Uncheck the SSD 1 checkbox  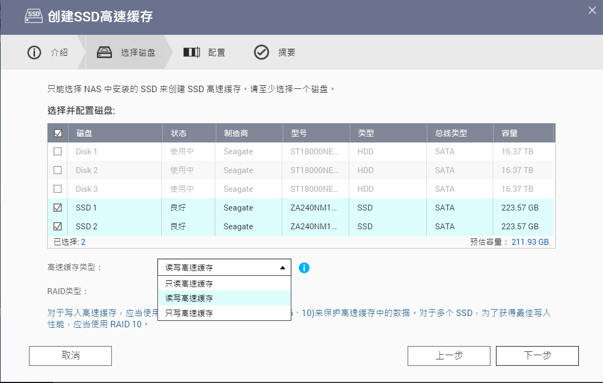[x=58, y=208]
